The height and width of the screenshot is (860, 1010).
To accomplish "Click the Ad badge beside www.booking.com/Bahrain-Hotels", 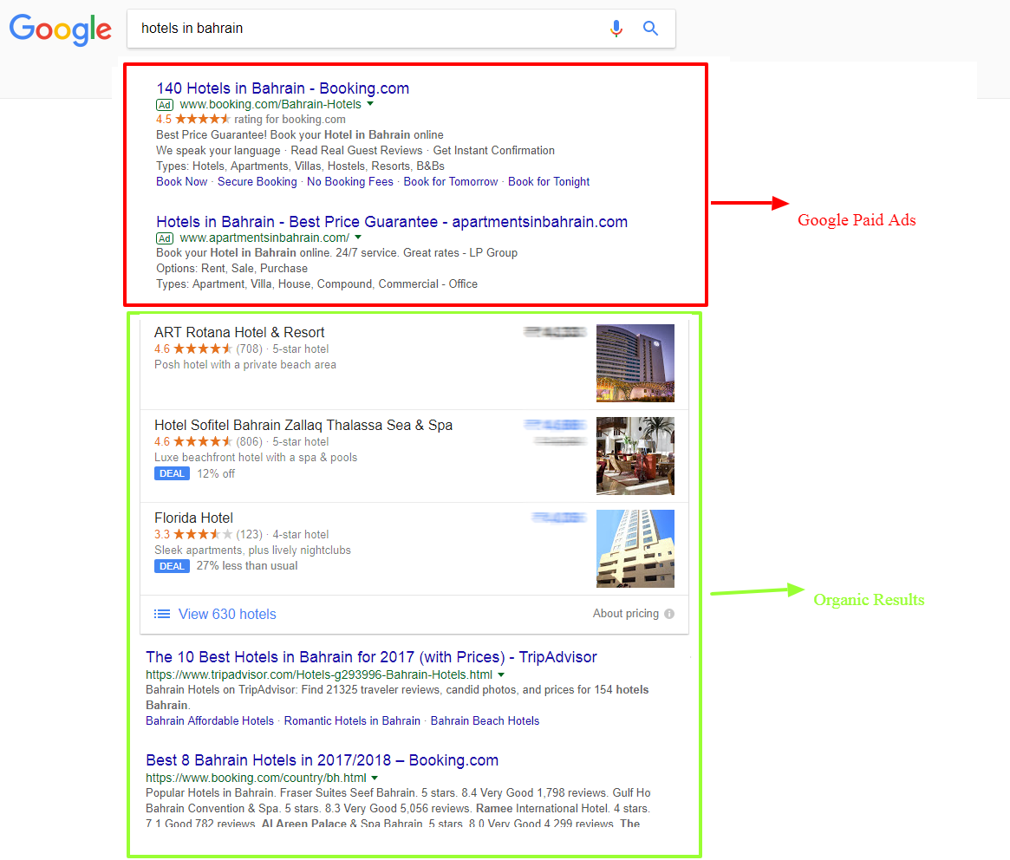I will coord(165,105).
